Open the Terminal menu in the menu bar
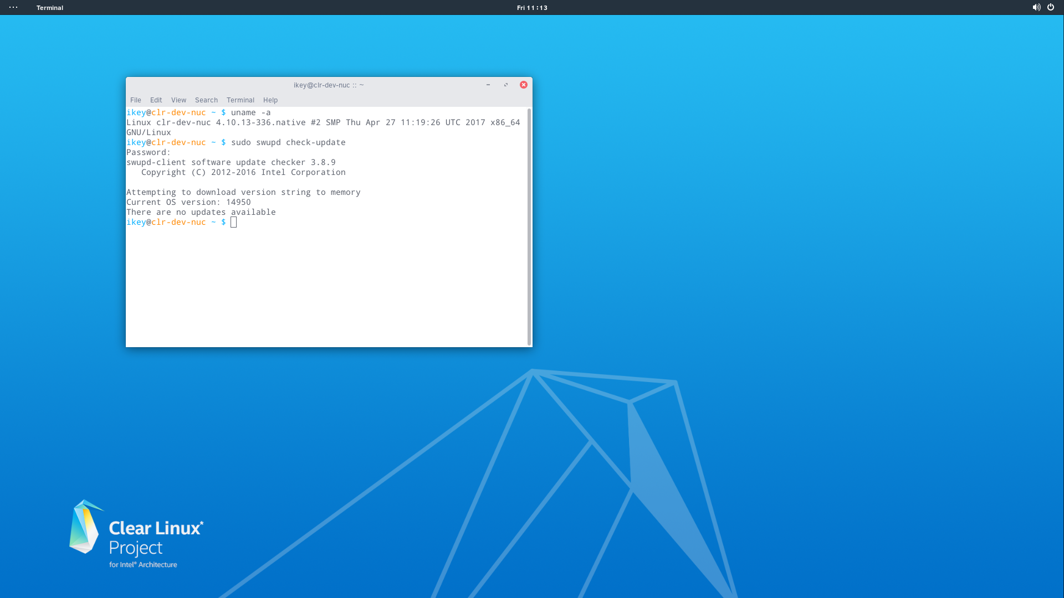This screenshot has height=598, width=1064. 241,100
